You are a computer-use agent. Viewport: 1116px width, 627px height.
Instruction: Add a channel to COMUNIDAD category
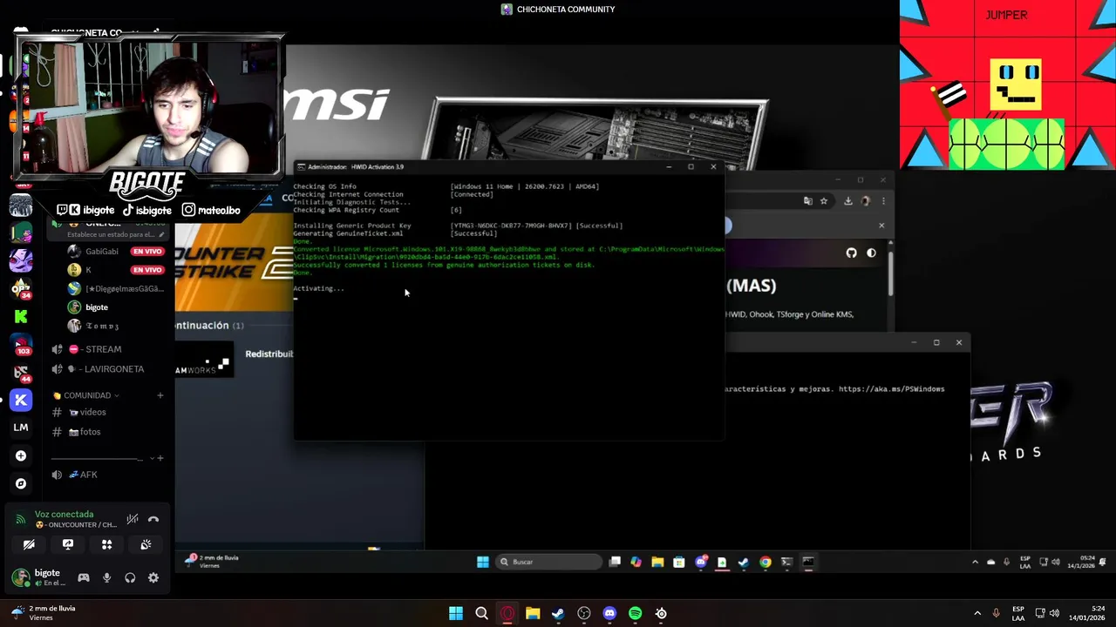pyautogui.click(x=160, y=395)
